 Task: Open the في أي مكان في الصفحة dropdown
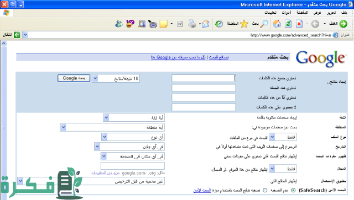click(133, 156)
